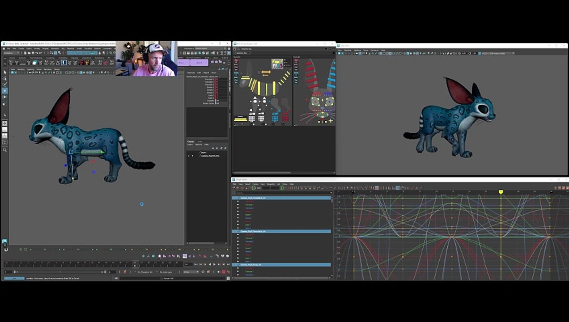Screen dimensions: 569x322
Task: Open the Tangents menu in Graph Editor
Action: (271, 184)
